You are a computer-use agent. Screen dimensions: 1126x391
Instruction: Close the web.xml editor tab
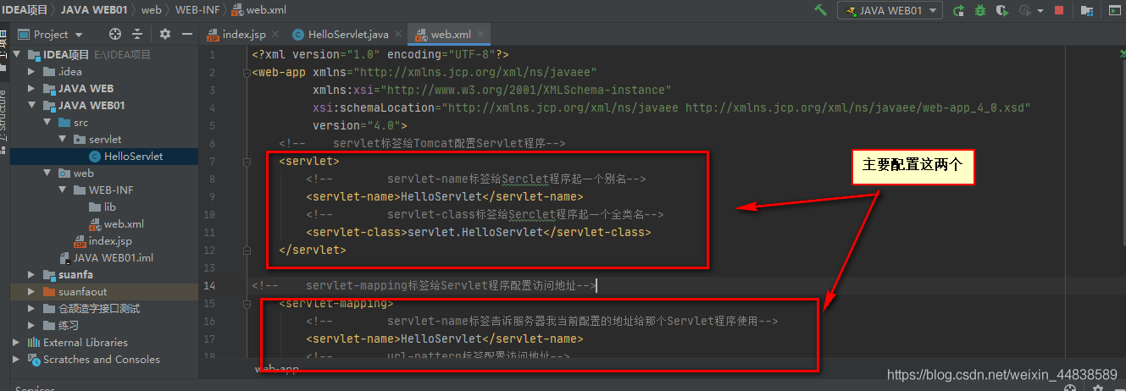(x=482, y=35)
